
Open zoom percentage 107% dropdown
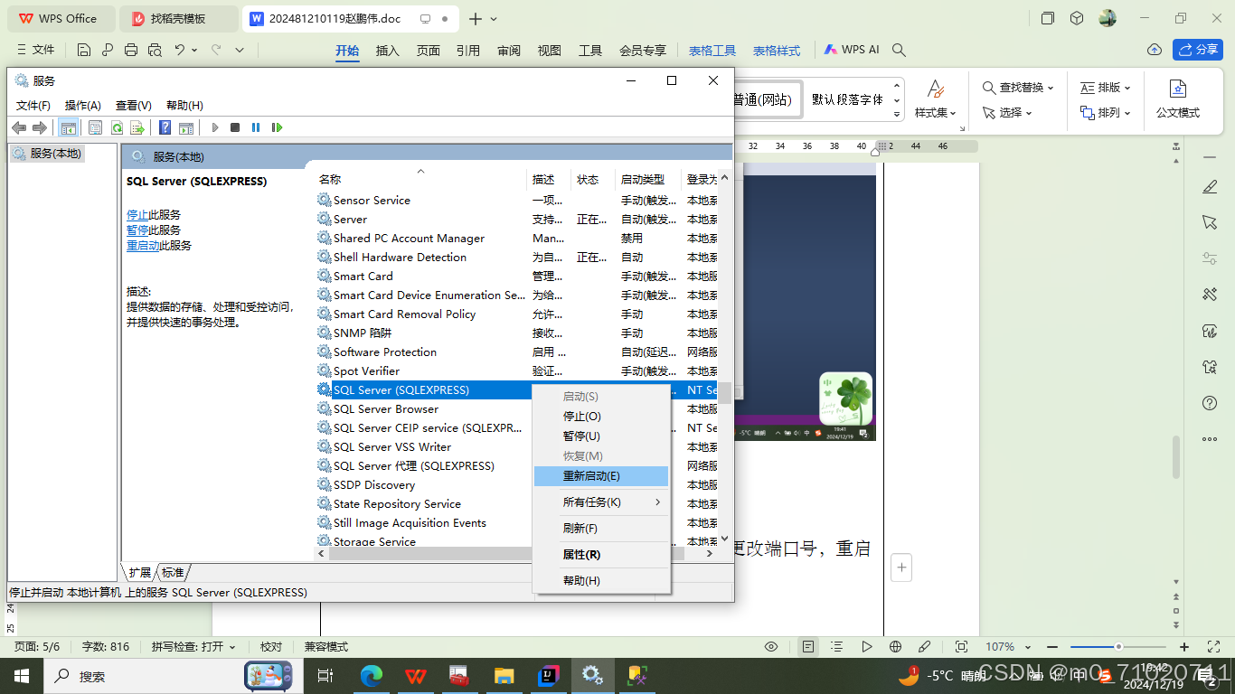coord(1006,647)
